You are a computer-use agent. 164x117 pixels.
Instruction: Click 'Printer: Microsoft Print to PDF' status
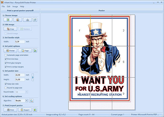[145, 115]
